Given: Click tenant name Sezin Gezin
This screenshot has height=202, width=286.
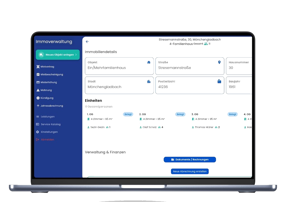Looking at the screenshot, I should click(x=97, y=127).
